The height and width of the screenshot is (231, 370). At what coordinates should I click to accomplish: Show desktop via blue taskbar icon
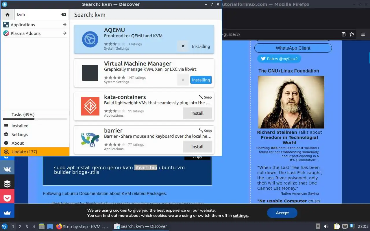pyautogui.click(x=50, y=226)
